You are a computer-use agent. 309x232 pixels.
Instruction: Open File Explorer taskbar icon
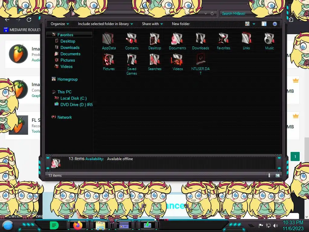click(x=100, y=225)
